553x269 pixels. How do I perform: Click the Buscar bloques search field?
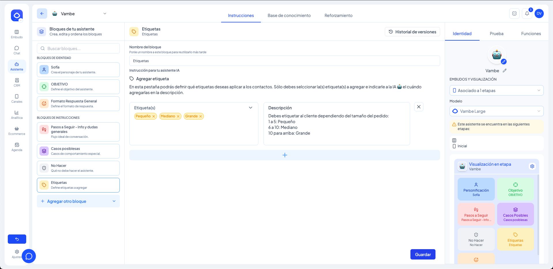(78, 48)
